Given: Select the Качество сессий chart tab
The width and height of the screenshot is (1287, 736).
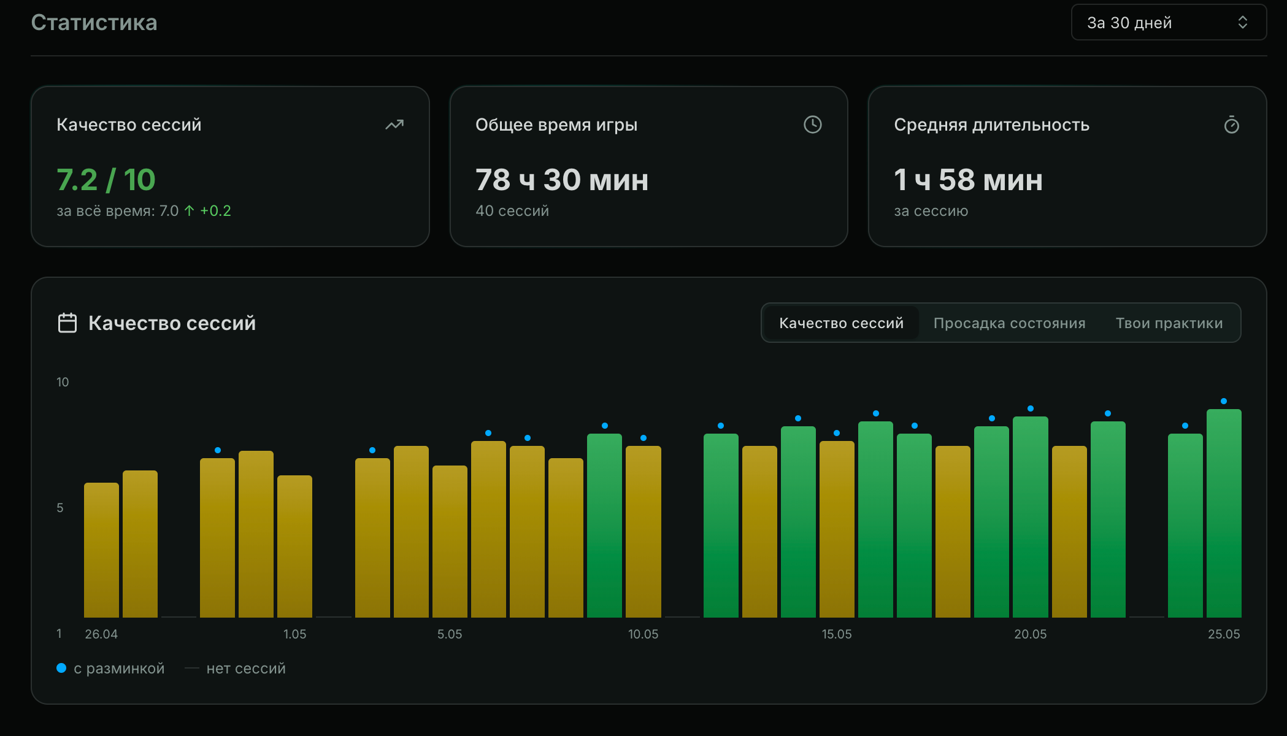Looking at the screenshot, I should tap(841, 323).
